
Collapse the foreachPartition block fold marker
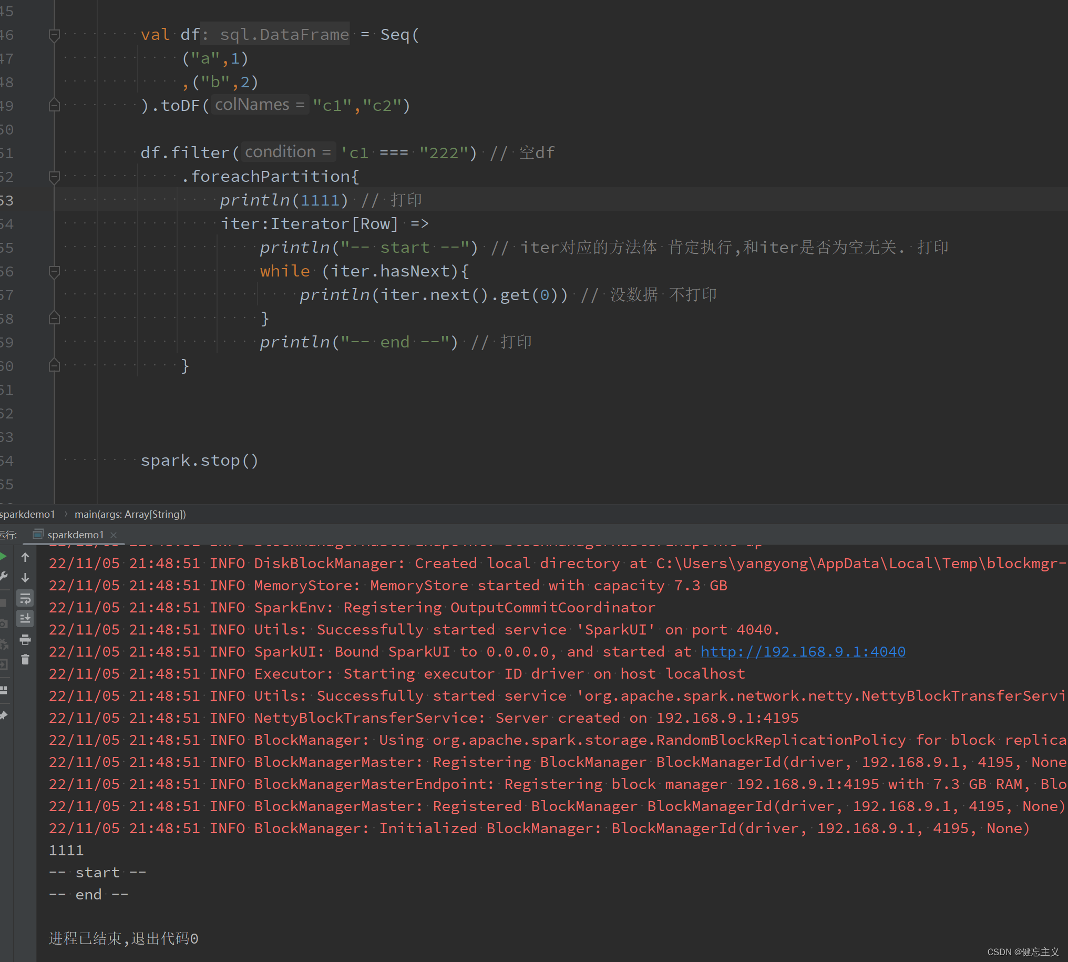pyautogui.click(x=54, y=177)
